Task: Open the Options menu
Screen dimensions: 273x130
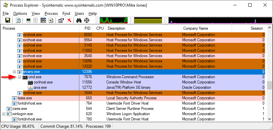Action: coord(20,14)
